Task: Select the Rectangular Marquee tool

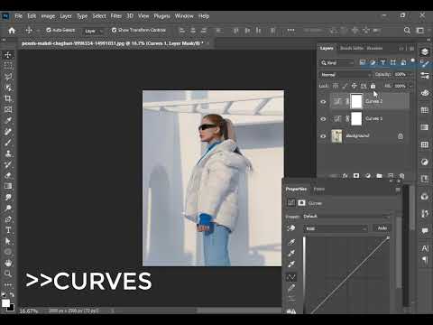Action: point(8,66)
